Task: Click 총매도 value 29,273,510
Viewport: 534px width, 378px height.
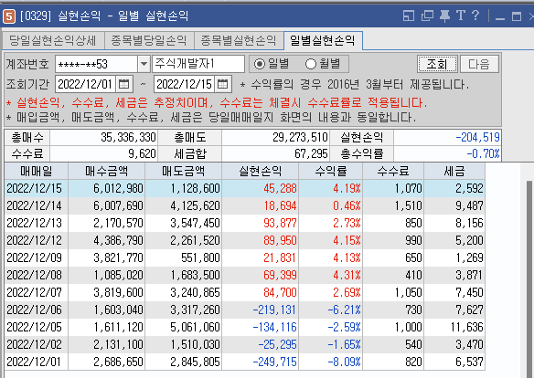Action: (300, 137)
